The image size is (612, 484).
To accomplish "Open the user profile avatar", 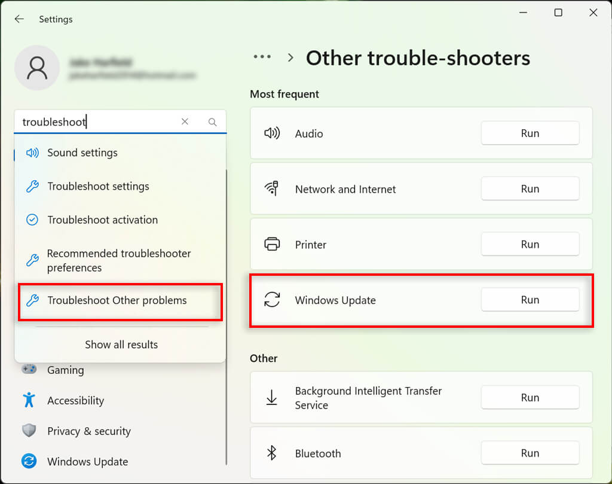I will (37, 68).
